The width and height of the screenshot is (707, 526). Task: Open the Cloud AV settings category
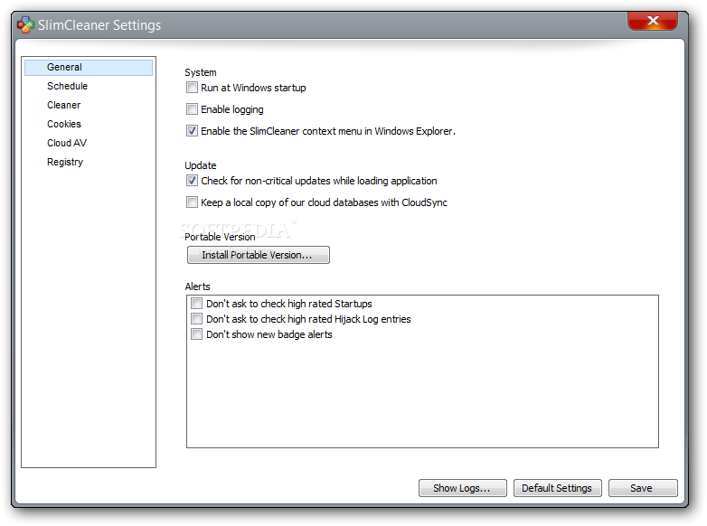(x=67, y=143)
